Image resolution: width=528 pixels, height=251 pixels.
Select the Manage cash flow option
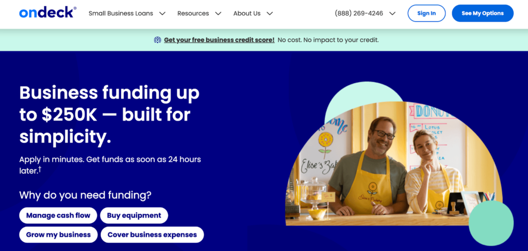(x=58, y=215)
